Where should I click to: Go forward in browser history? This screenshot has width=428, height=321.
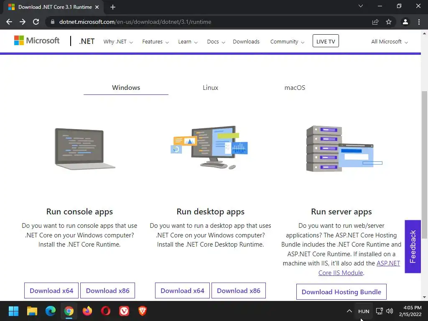point(23,22)
